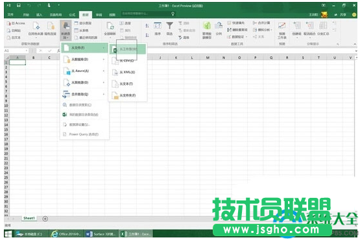Choose 从文本(T) in submenu
Image resolution: width=360 pixels, height=240 pixels.
coord(127,84)
